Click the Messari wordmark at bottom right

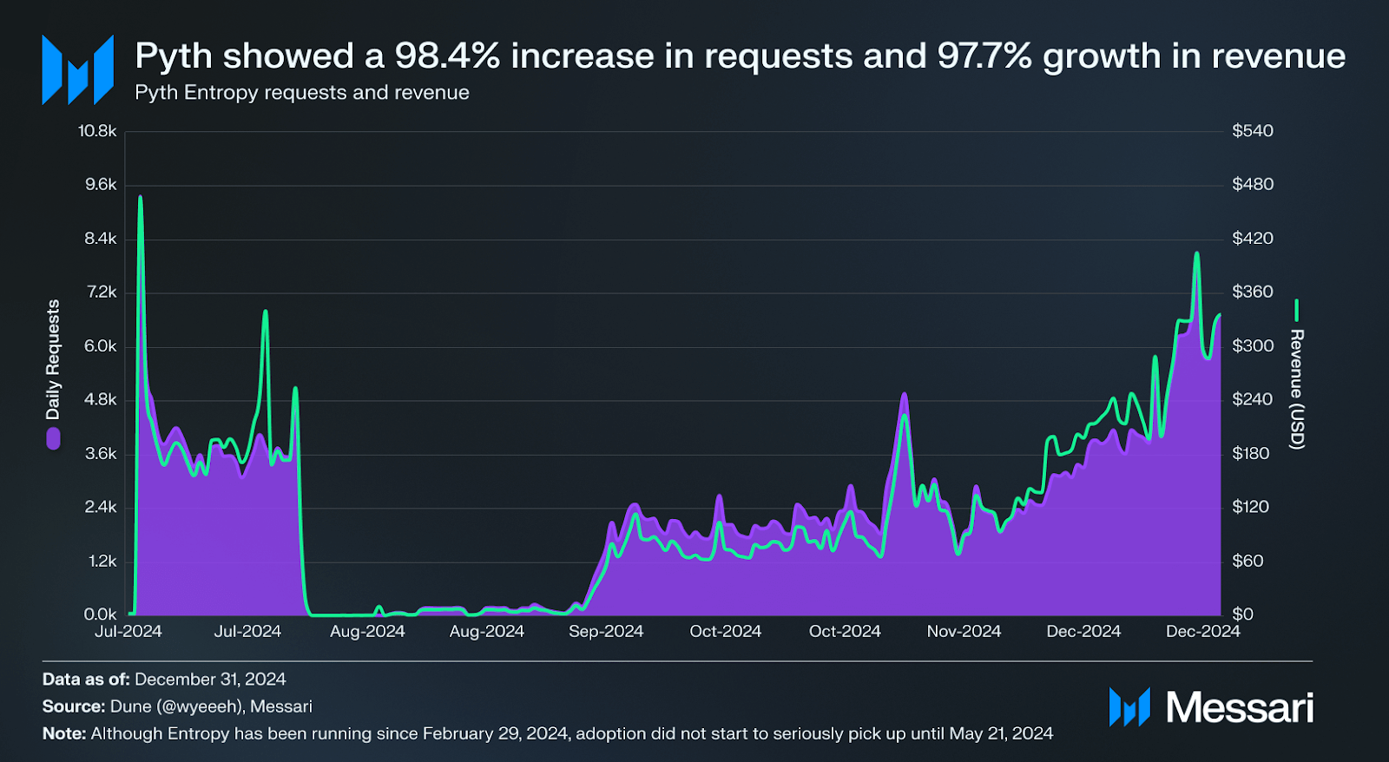coord(1240,707)
